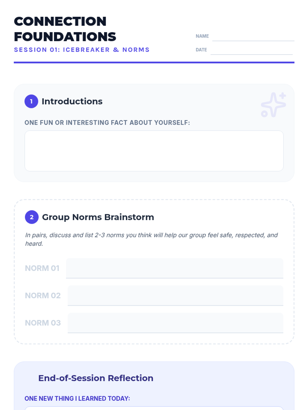Click the One New Thing I Learned label
Screen dimensions: 308x410
(77, 398)
